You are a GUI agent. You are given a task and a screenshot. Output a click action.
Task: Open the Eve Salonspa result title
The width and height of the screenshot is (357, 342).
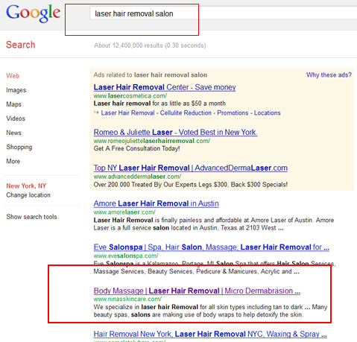click(x=212, y=247)
